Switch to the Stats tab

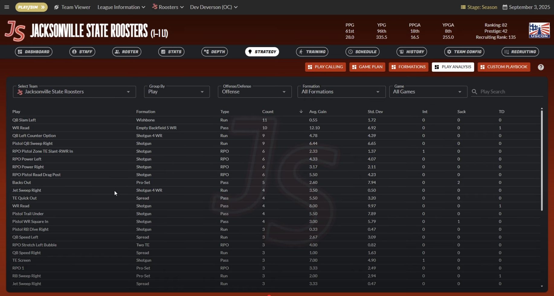(x=171, y=52)
